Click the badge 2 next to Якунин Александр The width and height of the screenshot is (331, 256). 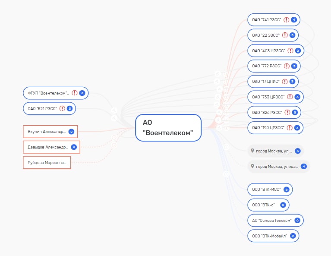click(x=71, y=132)
